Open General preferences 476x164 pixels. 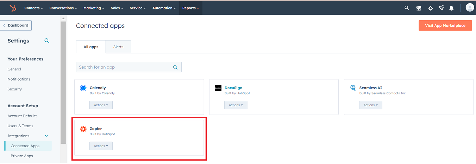(14, 69)
